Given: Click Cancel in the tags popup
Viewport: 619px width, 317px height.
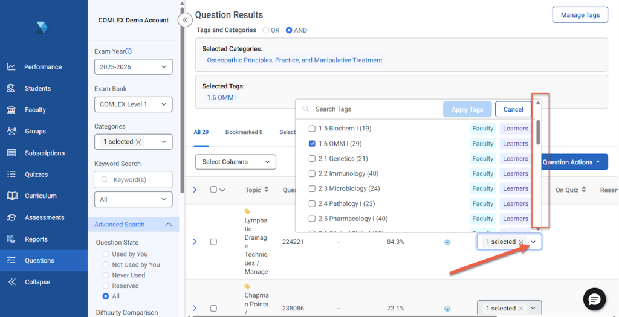Looking at the screenshot, I should point(513,109).
